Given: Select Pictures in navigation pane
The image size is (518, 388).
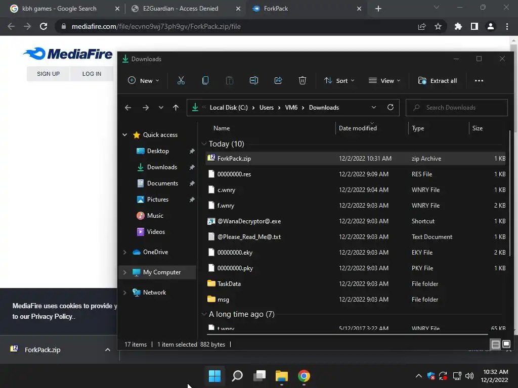Looking at the screenshot, I should click(158, 199).
